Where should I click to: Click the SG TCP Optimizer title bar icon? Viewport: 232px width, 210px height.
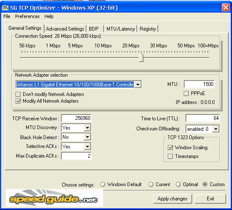click(x=5, y=8)
